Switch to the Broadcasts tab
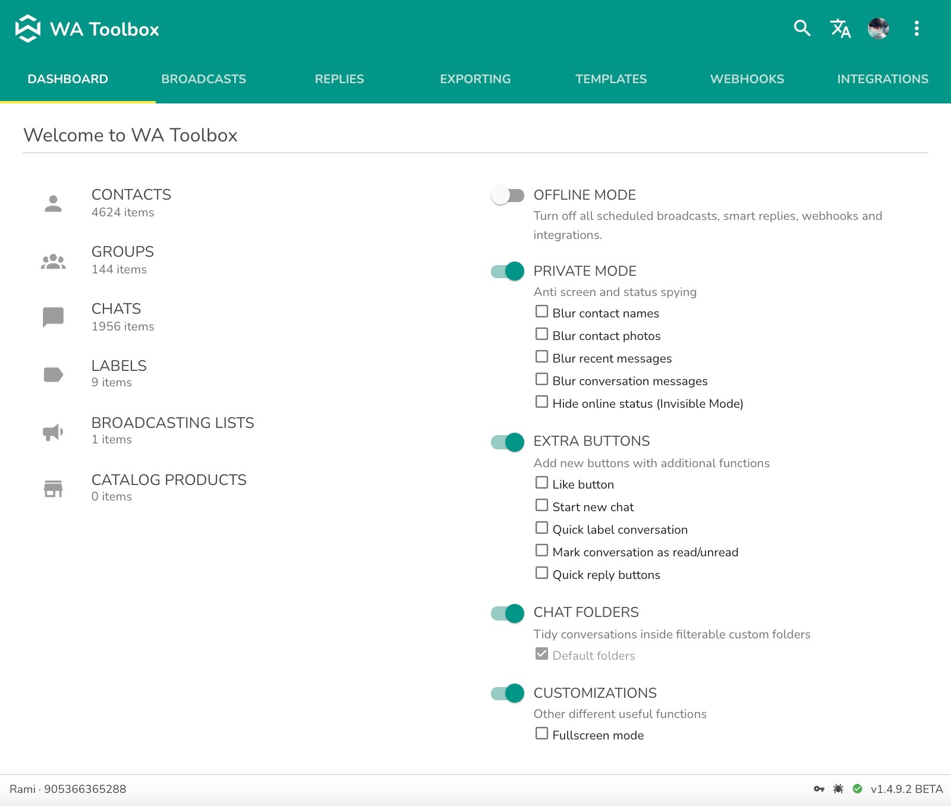This screenshot has width=951, height=806. (x=204, y=79)
